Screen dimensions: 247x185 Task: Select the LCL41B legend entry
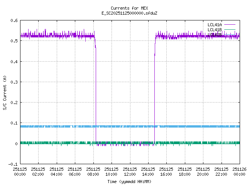(x=214, y=30)
